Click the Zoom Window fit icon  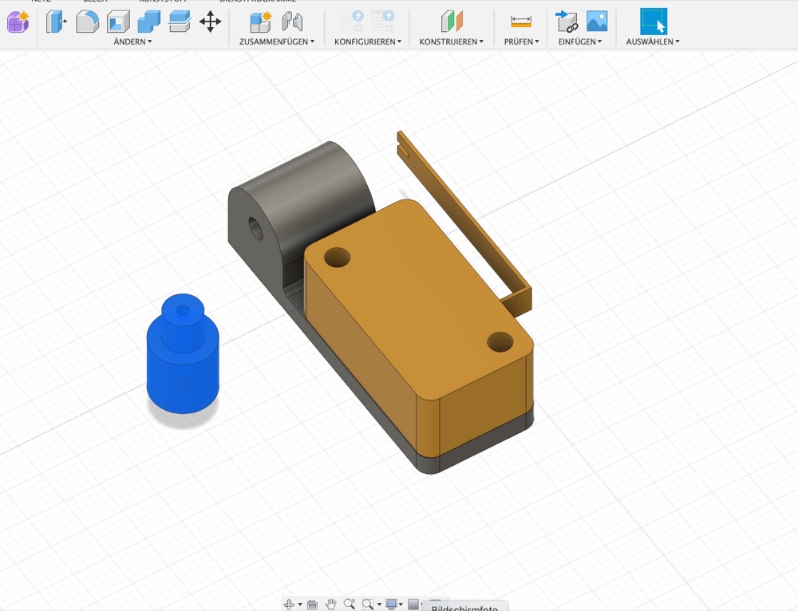click(367, 604)
